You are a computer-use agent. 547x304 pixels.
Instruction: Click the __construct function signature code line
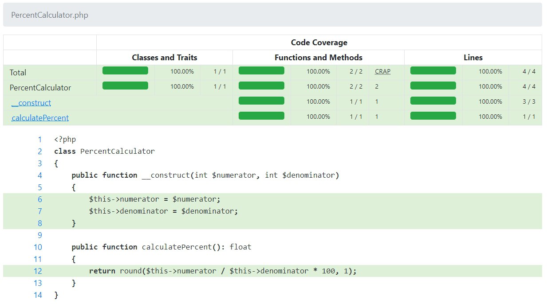click(205, 175)
